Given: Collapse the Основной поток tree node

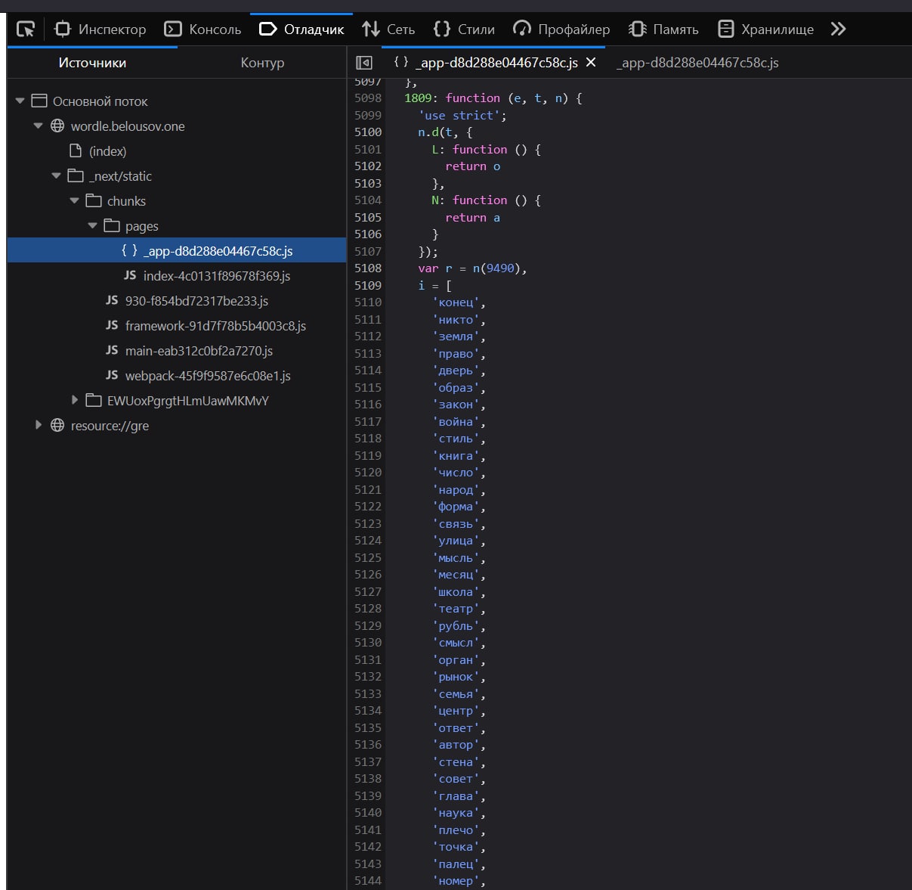Looking at the screenshot, I should tap(20, 101).
